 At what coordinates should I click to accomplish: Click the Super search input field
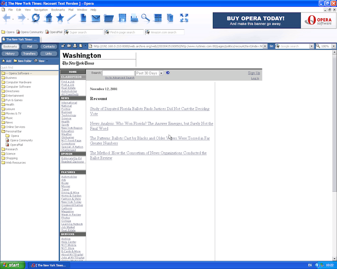click(84, 32)
